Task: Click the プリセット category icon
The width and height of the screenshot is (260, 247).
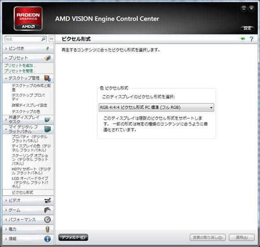Action: [x=48, y=58]
